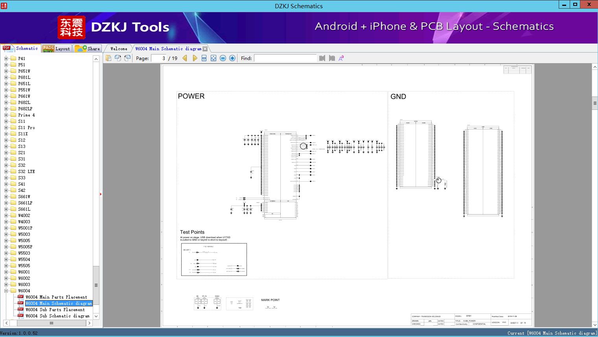Collapse the W6004 folder
The image size is (598, 337).
[6, 291]
